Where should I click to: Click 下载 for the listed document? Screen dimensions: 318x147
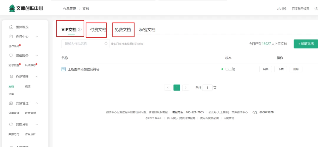point(281,69)
